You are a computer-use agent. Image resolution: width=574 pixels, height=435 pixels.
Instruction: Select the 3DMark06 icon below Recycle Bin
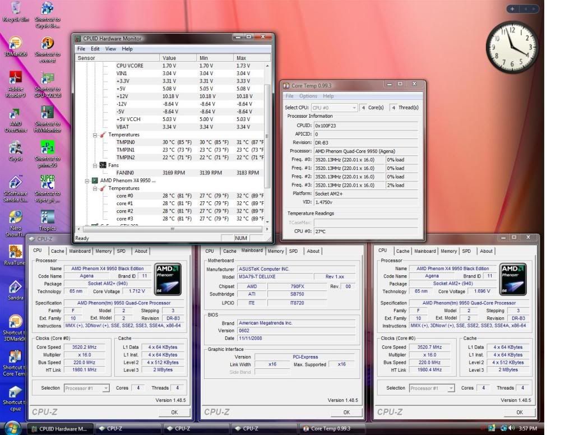(x=15, y=47)
